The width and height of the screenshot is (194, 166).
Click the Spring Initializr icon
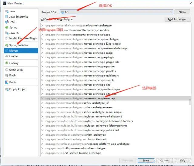pyautogui.click(x=7, y=45)
